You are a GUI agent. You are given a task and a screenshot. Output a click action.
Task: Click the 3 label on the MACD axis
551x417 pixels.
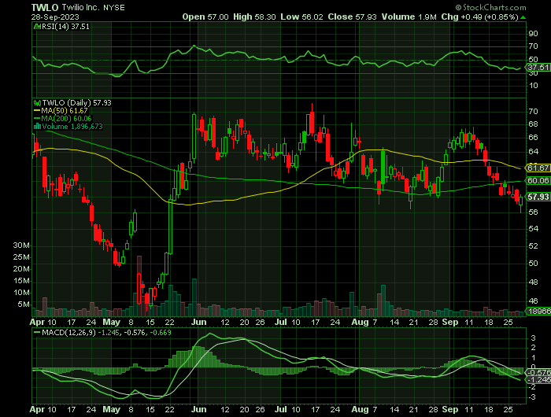[x=534, y=338]
